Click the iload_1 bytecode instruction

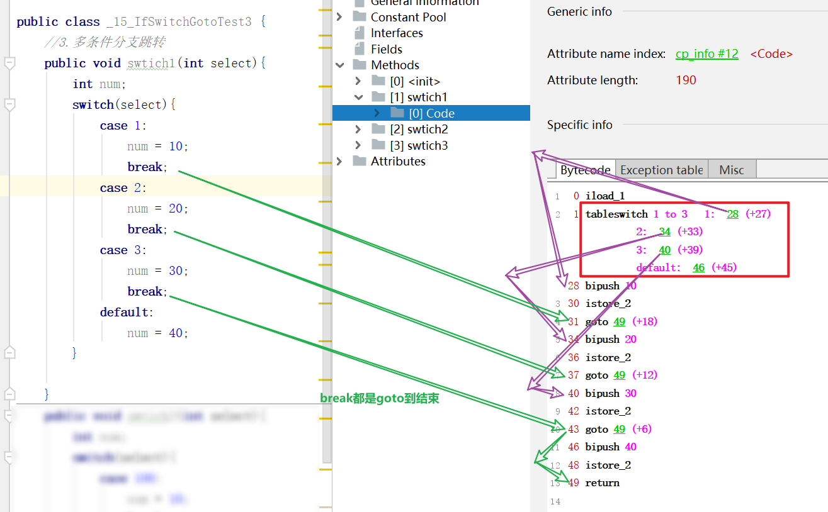[605, 196]
